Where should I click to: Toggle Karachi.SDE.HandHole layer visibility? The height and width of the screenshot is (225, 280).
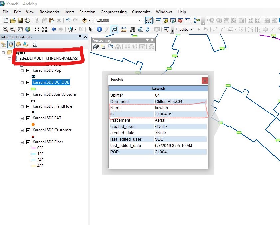pyautogui.click(x=28, y=106)
